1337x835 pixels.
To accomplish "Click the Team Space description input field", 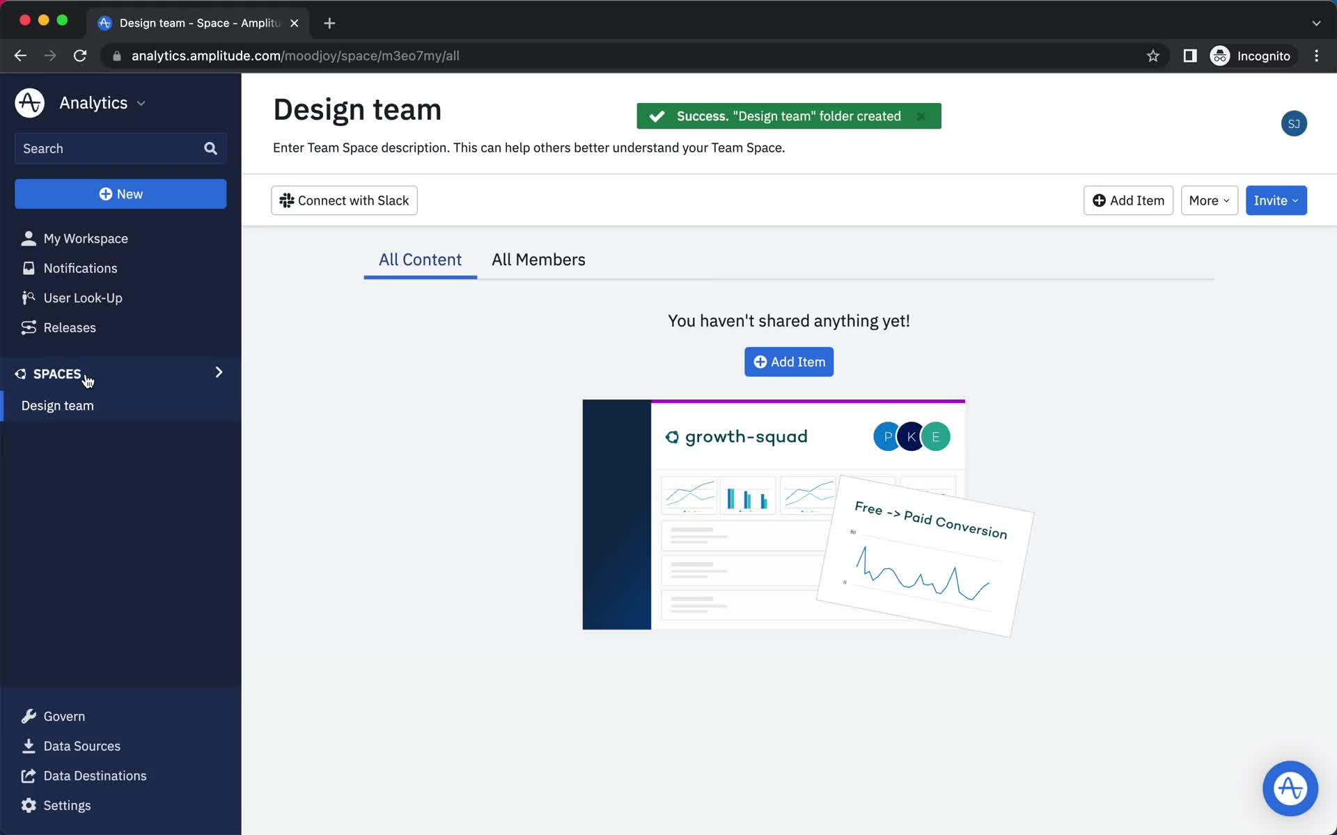I will pos(529,148).
